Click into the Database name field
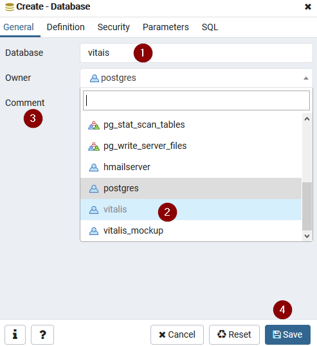This screenshot has width=317, height=346. [196, 53]
